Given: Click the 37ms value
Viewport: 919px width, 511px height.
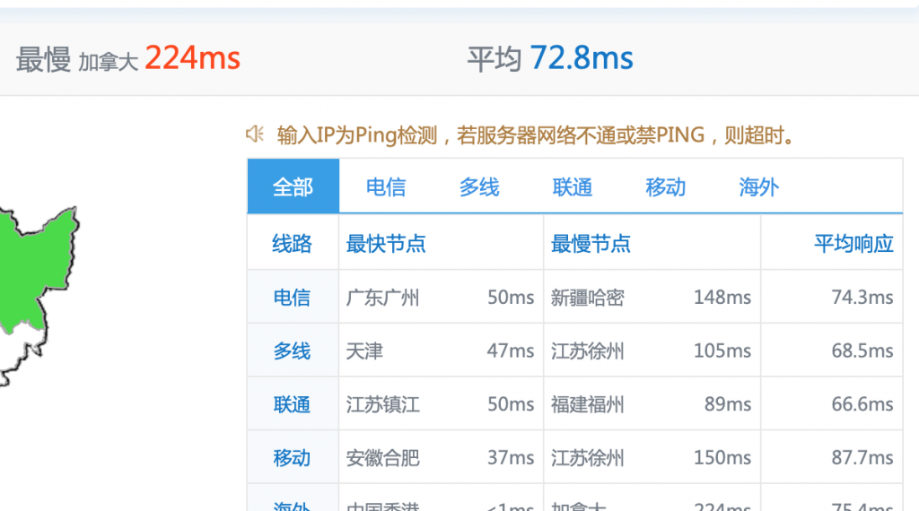Looking at the screenshot, I should click(511, 458).
